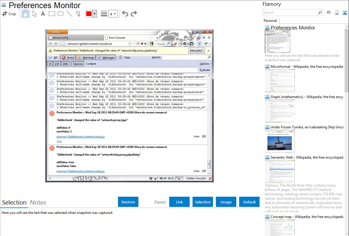Click the line thickness icon

pos(104,14)
